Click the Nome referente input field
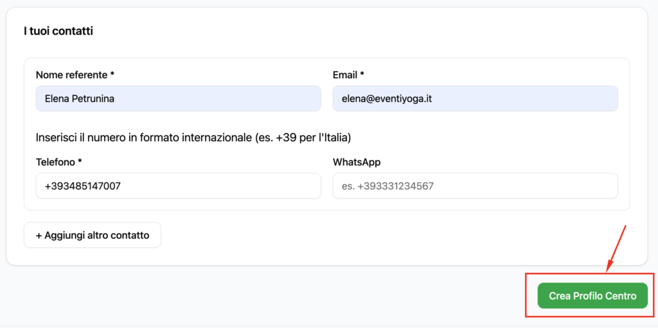This screenshot has height=328, width=658. [x=178, y=98]
